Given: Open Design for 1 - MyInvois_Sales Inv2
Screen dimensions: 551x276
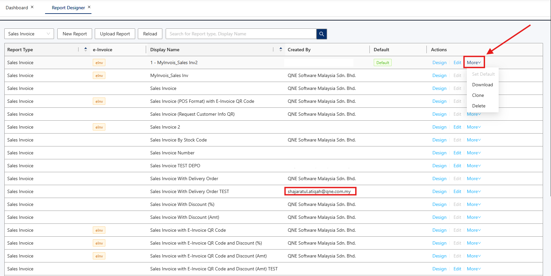Looking at the screenshot, I should (439, 63).
